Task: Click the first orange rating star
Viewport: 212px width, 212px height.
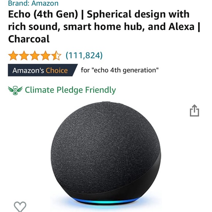Action: [13, 56]
